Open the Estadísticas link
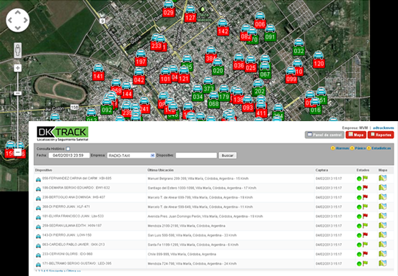 click(x=382, y=148)
